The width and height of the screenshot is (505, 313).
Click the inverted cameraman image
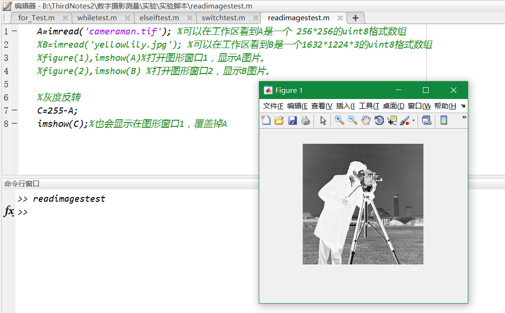click(x=363, y=204)
